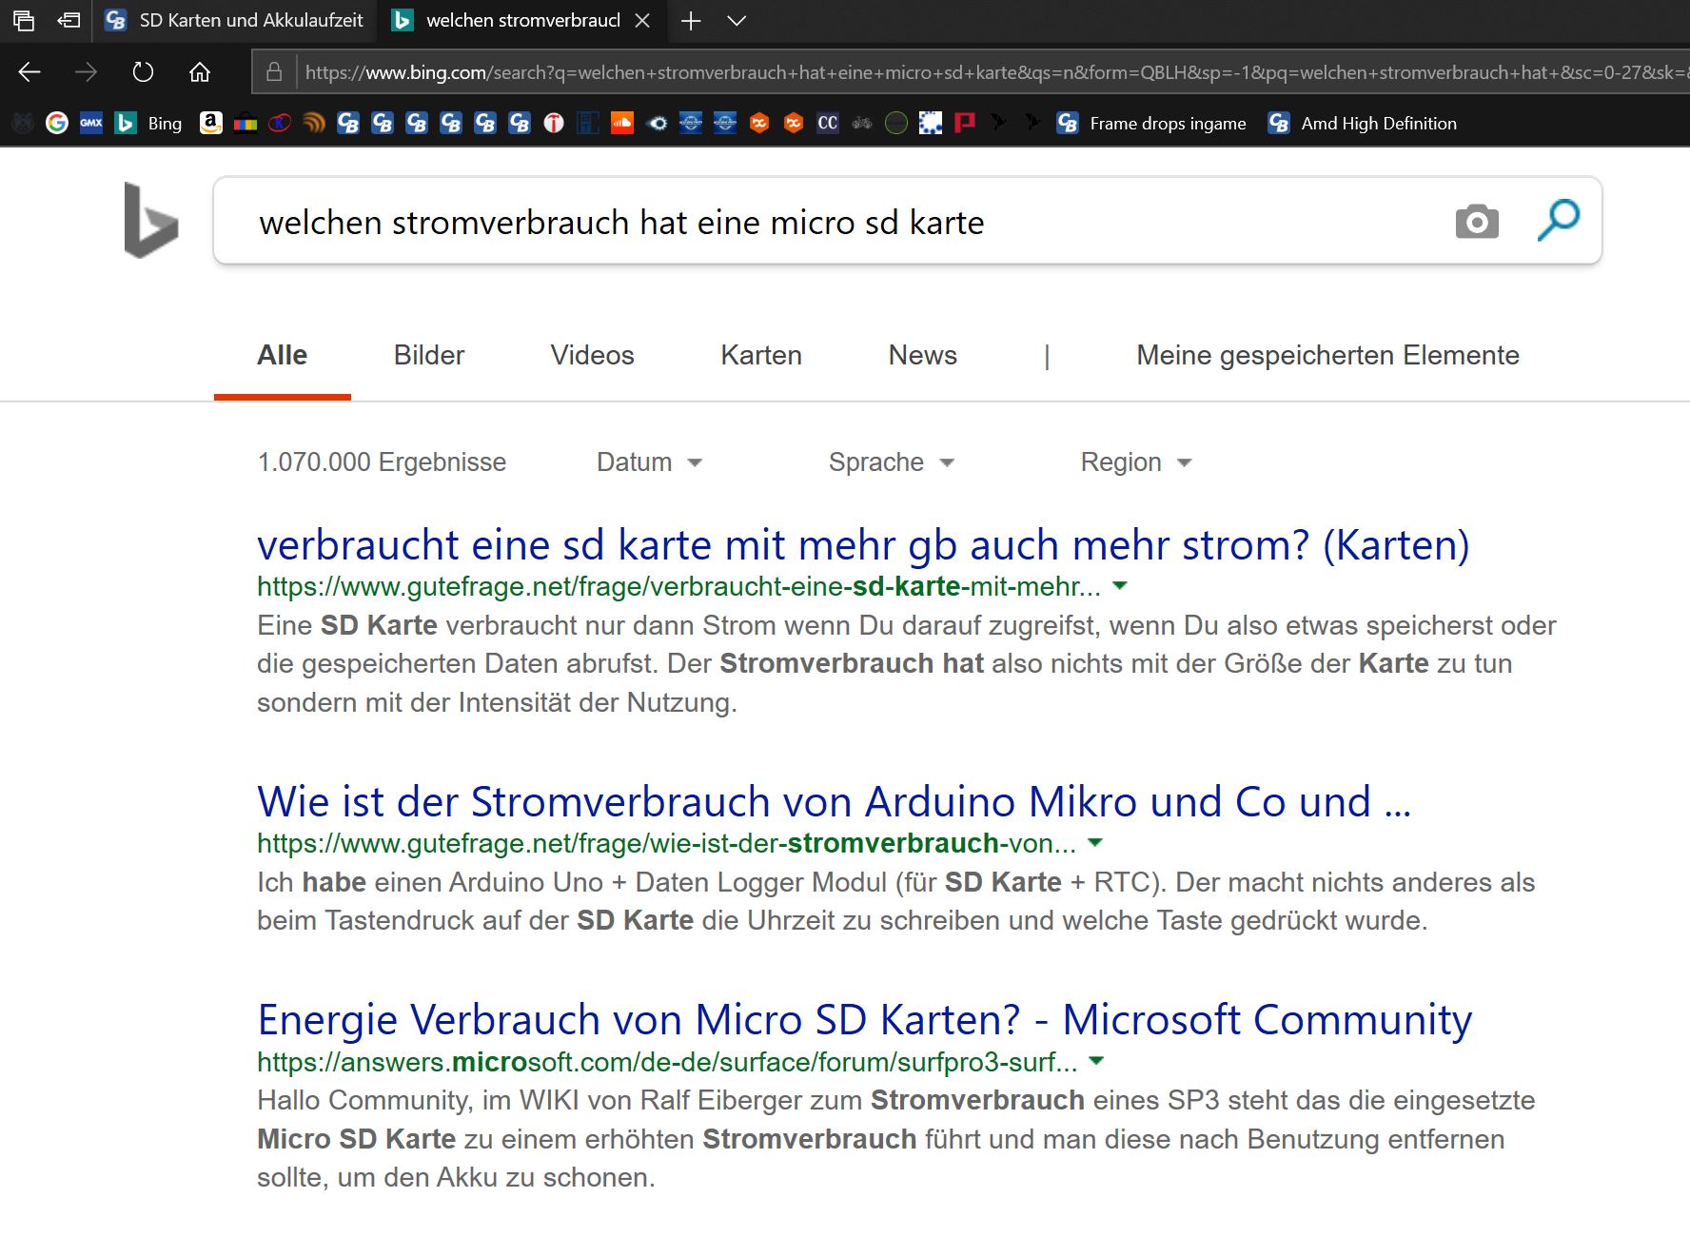Open the Bing bookmark in favorites bar
This screenshot has height=1237, width=1690.
148,123
